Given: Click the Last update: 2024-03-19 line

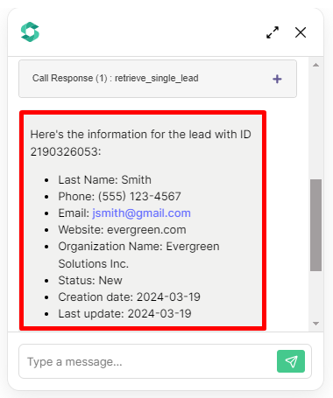Looking at the screenshot, I should (x=124, y=314).
